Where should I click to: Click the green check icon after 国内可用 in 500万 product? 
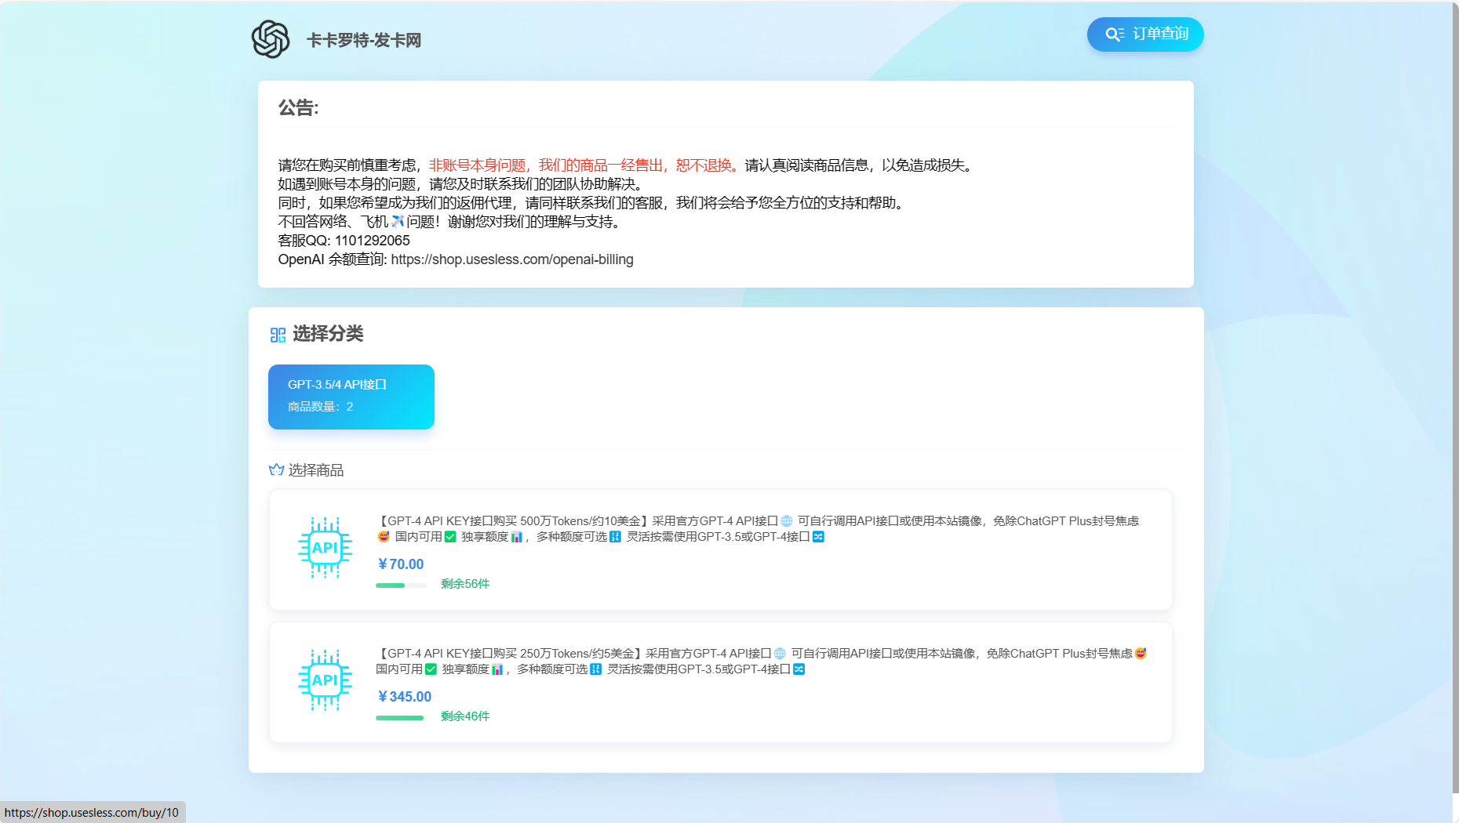pyautogui.click(x=450, y=537)
